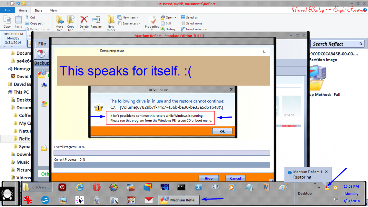Open Paint palette icon on taskbar

(x=283, y=187)
